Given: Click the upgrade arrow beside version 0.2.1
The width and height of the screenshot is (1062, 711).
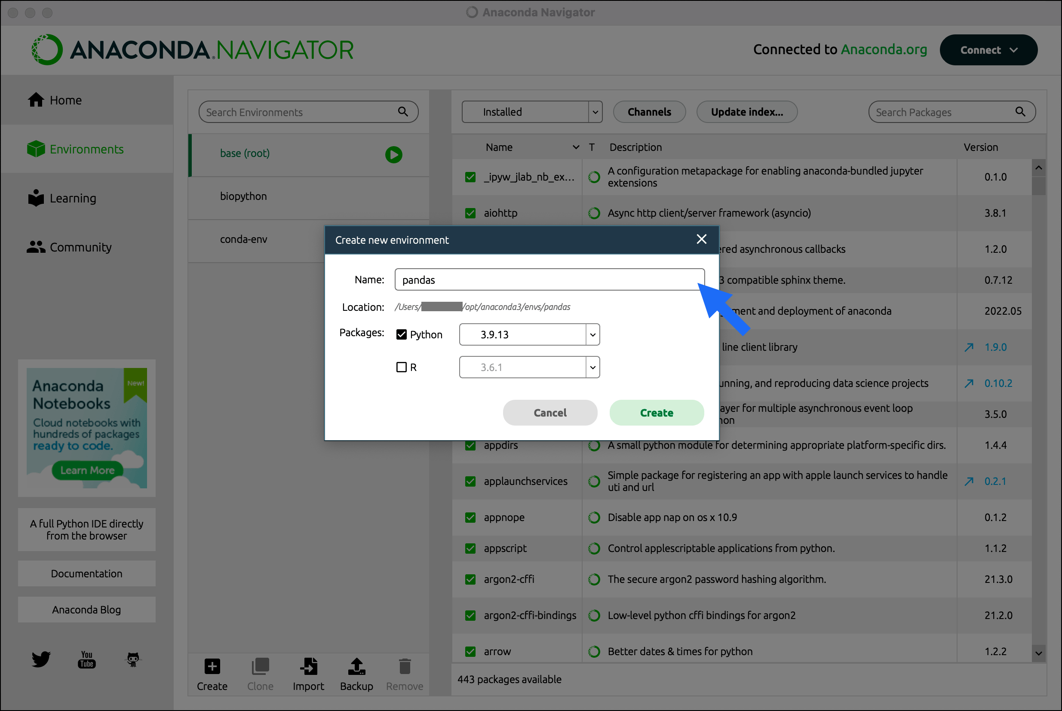Looking at the screenshot, I should (969, 481).
